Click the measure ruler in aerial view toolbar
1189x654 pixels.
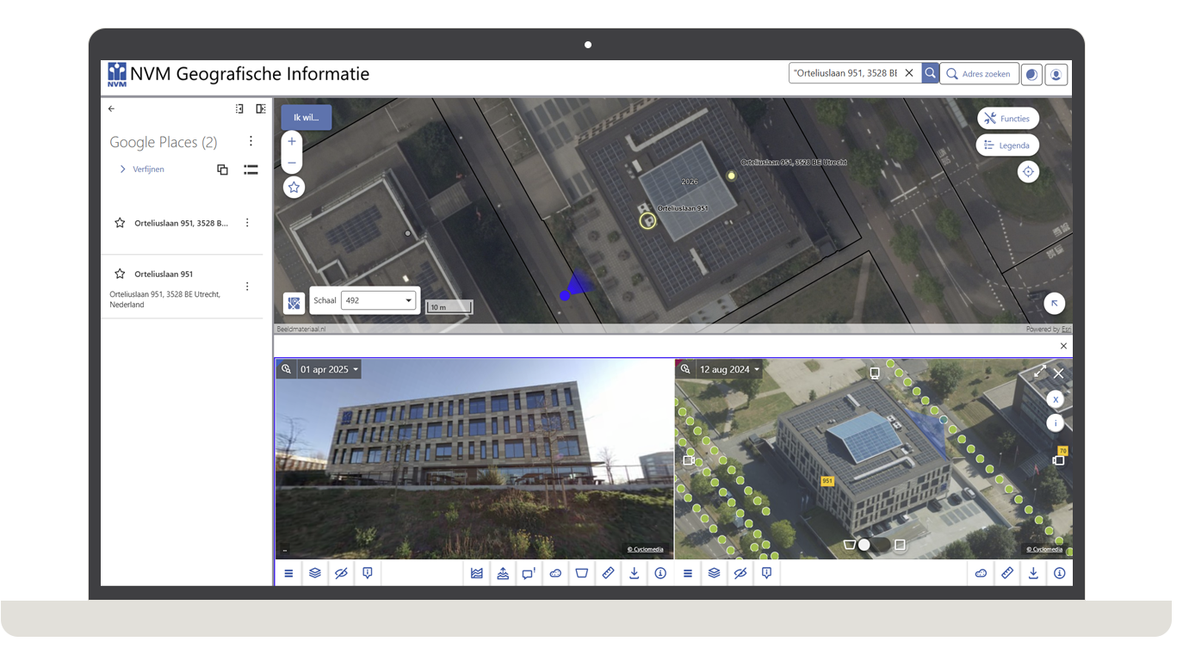pyautogui.click(x=1007, y=573)
